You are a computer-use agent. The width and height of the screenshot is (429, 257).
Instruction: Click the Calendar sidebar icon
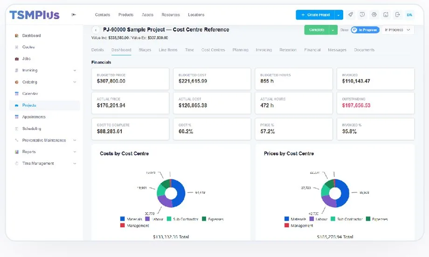pos(17,94)
